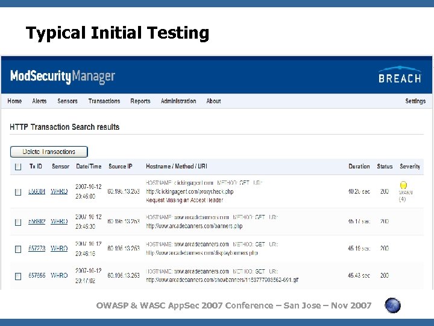The width and height of the screenshot is (434, 326).
Task: Open Settings in the navigation bar
Action: point(415,101)
